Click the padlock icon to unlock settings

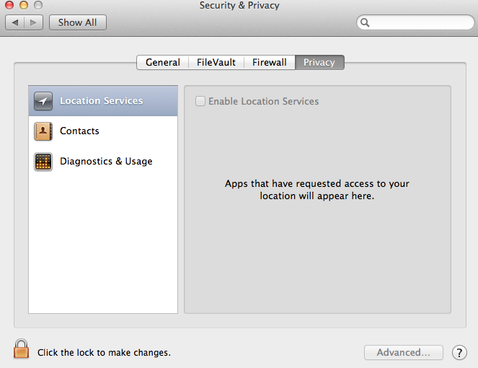[22, 349]
